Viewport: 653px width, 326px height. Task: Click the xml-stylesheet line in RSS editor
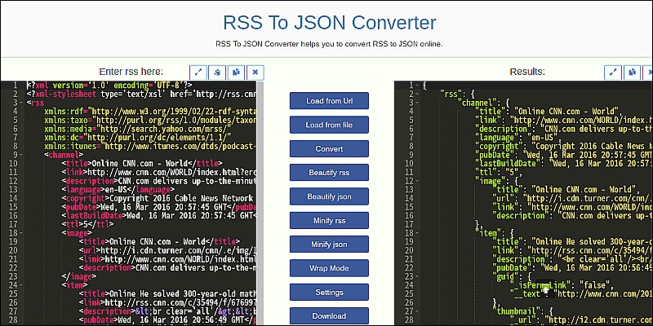point(141,94)
